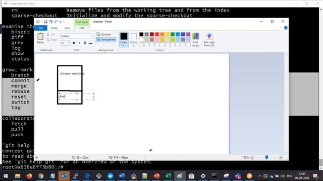Click the Save icon in Paint's quick access toolbar

point(45,22)
